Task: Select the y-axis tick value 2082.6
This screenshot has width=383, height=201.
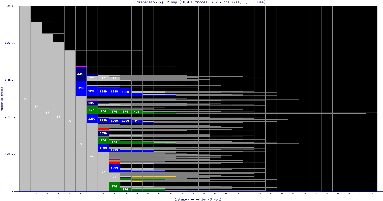Action: (x=9, y=154)
